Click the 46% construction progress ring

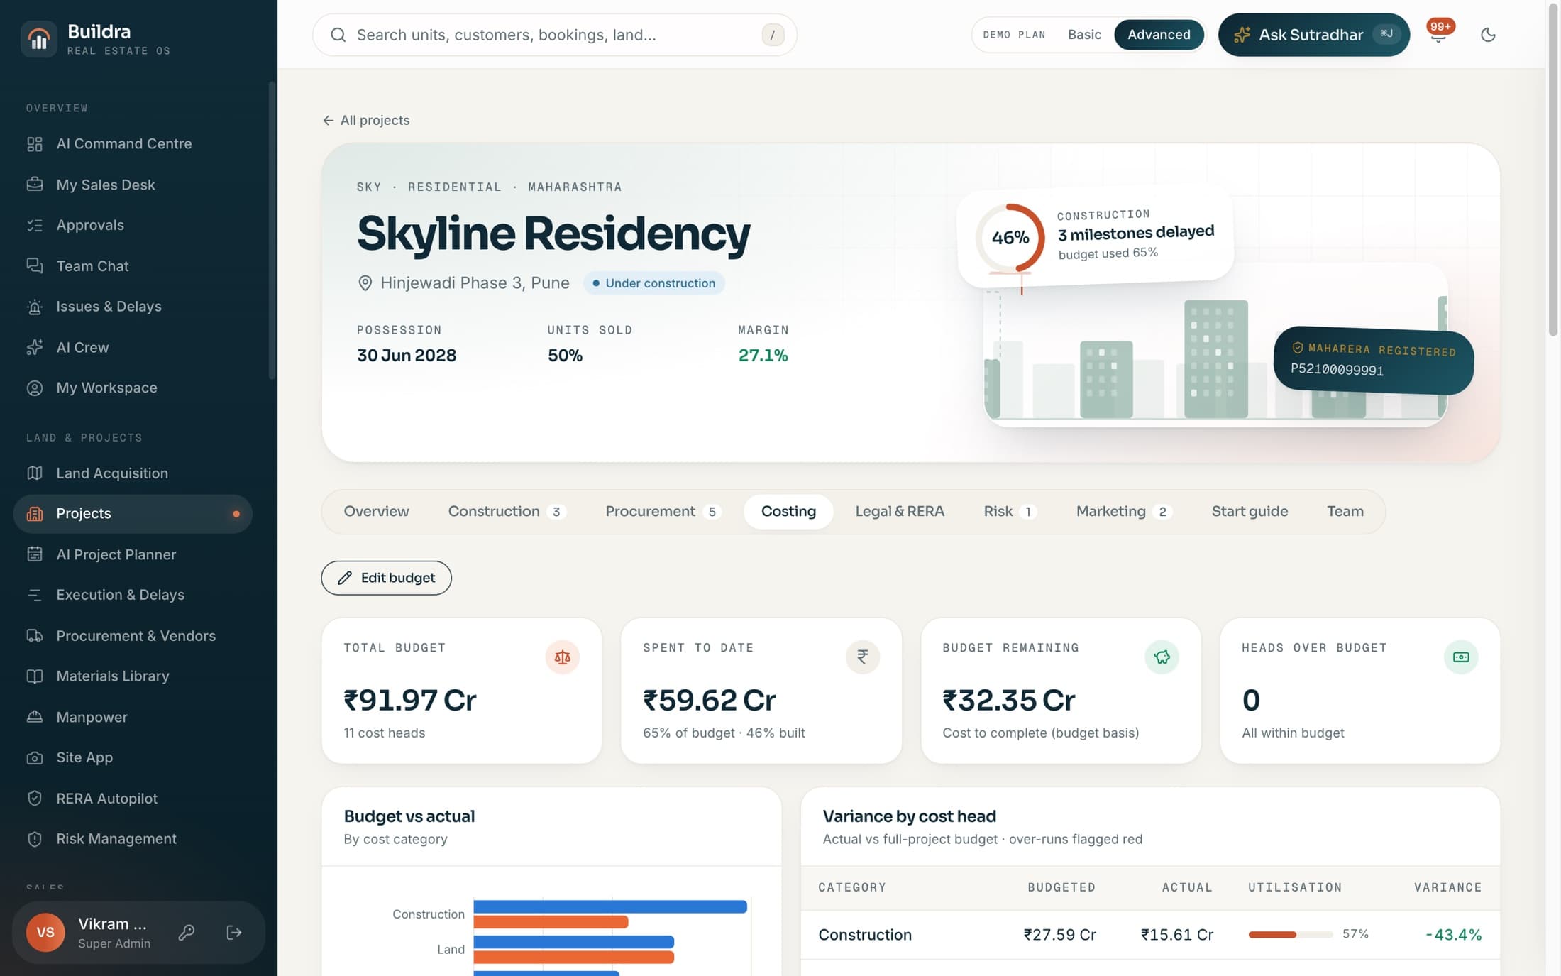click(x=1010, y=238)
